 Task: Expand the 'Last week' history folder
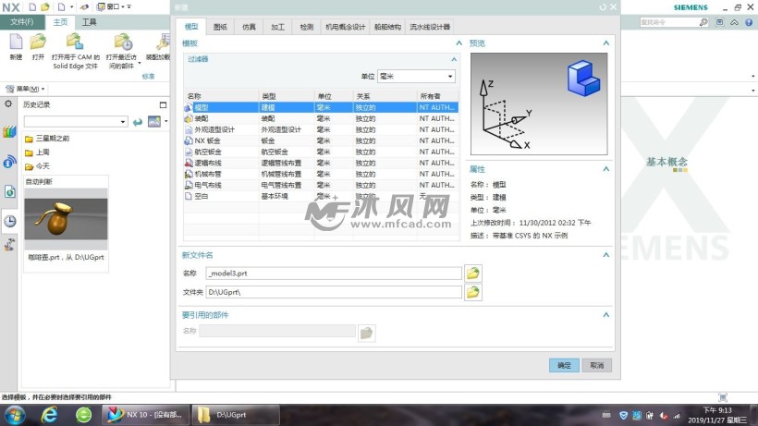(x=38, y=152)
